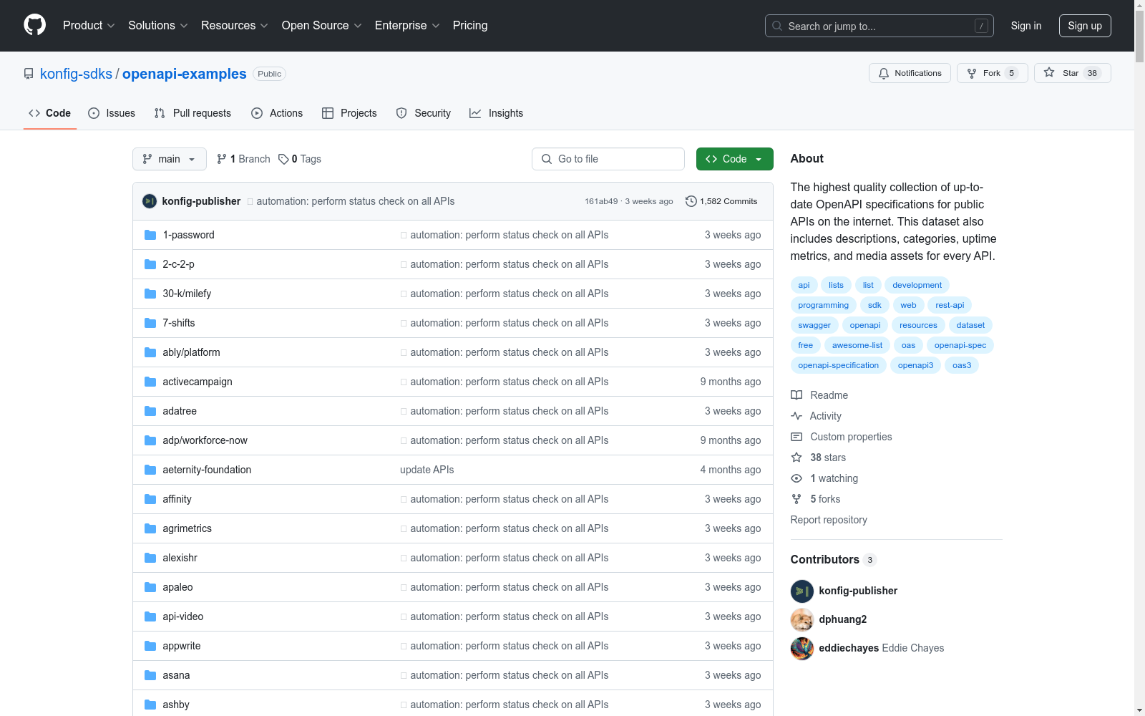Click the Insights graph icon
Viewport: 1145px width, 716px height.
[x=475, y=113]
